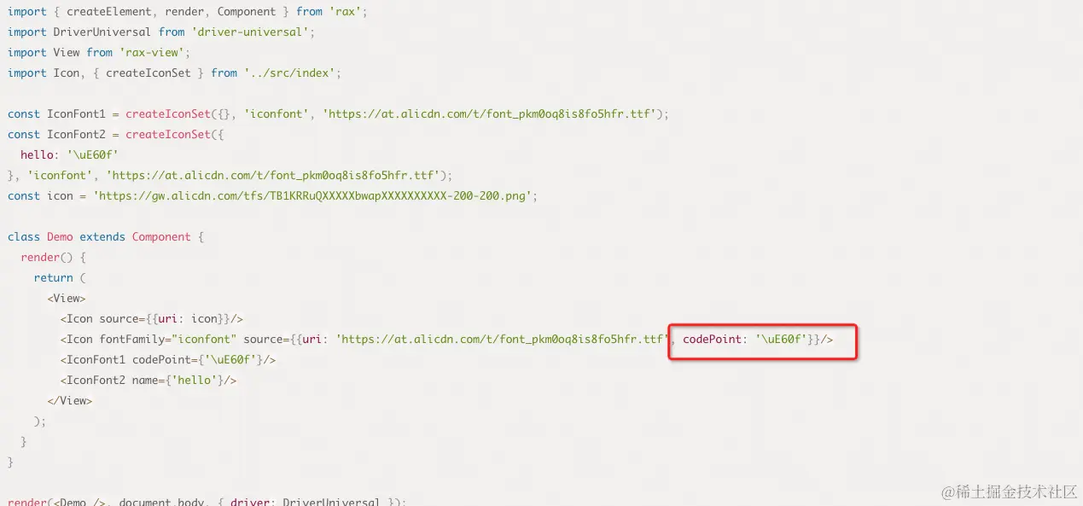Click the <IconFont1 codePoint> JSX line
Screen dimensions: 1083x506
tap(168, 360)
